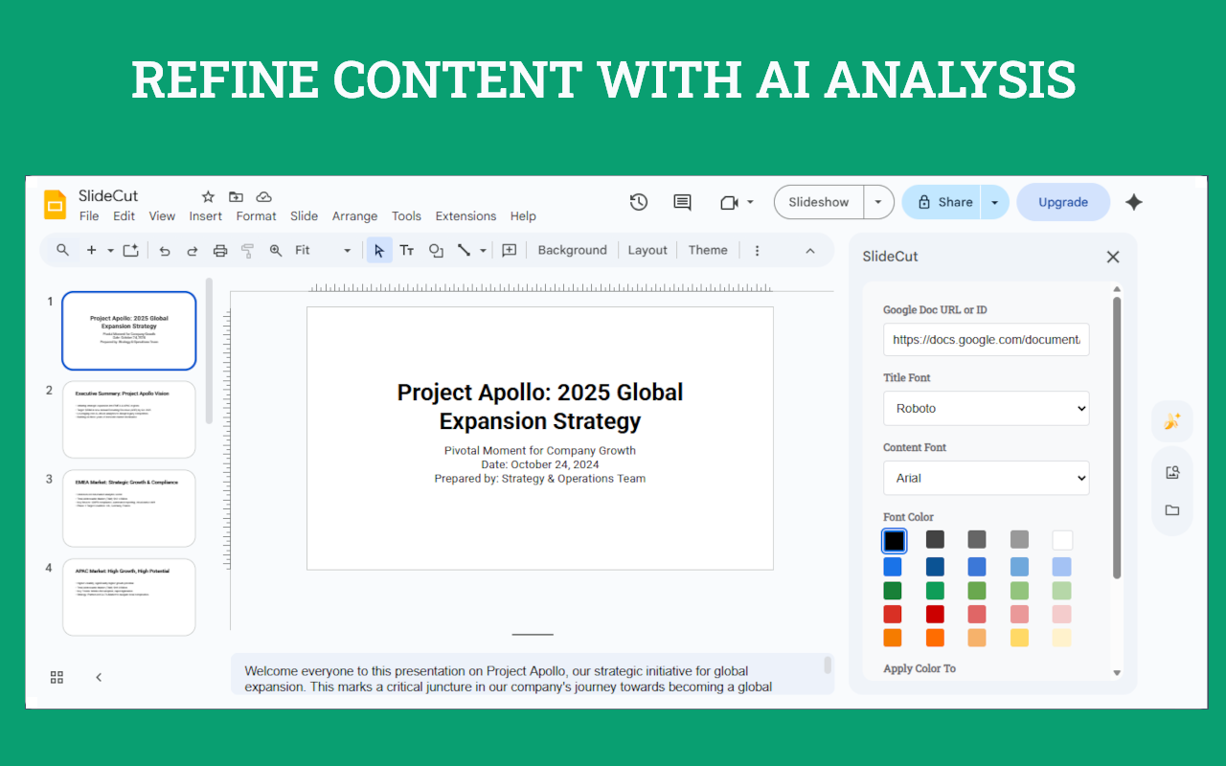Screen dimensions: 1226x766
Task: Open version history clock icon
Action: click(x=639, y=202)
